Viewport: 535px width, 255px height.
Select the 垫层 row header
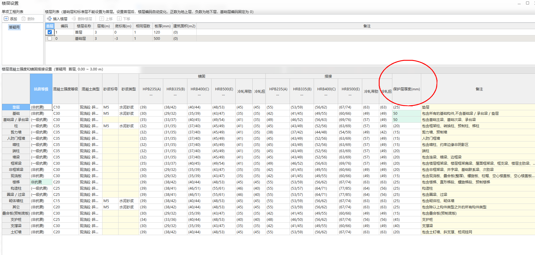16,107
